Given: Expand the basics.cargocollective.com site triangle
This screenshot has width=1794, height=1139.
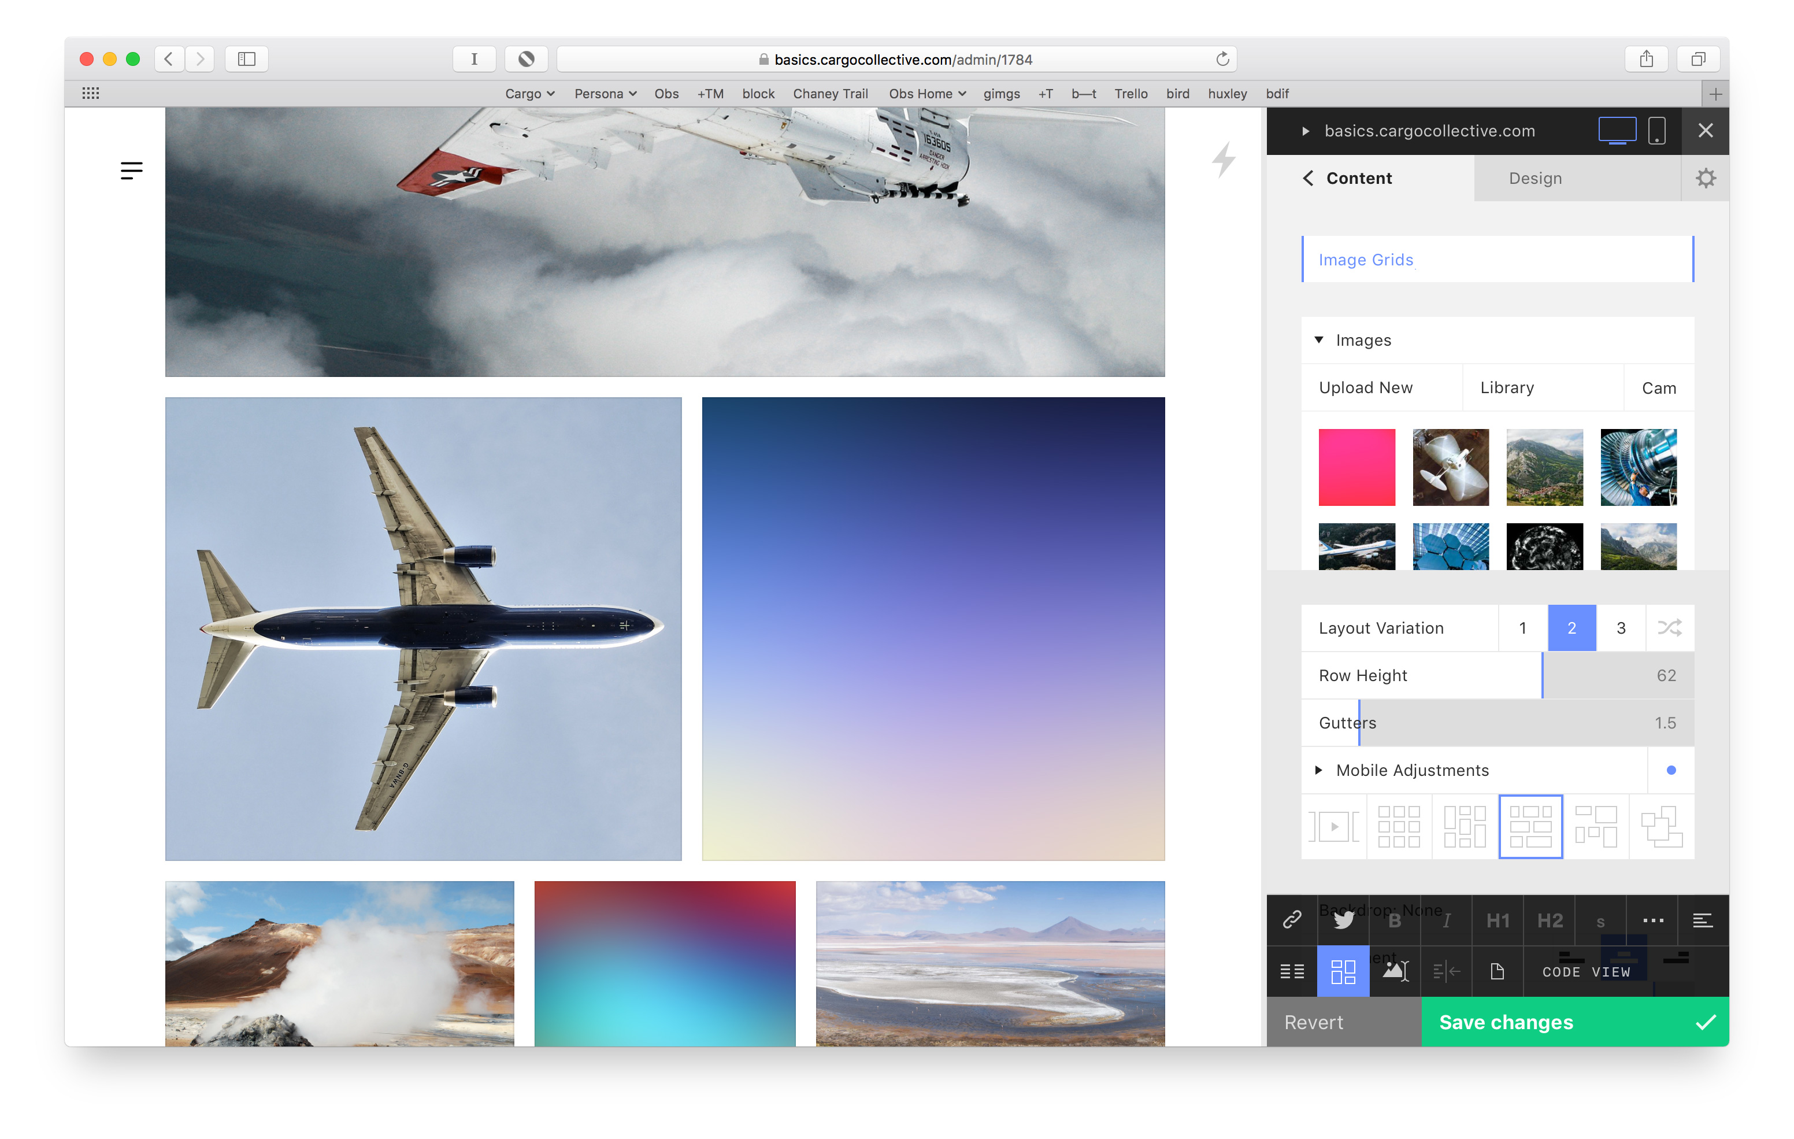Looking at the screenshot, I should coord(1305,131).
